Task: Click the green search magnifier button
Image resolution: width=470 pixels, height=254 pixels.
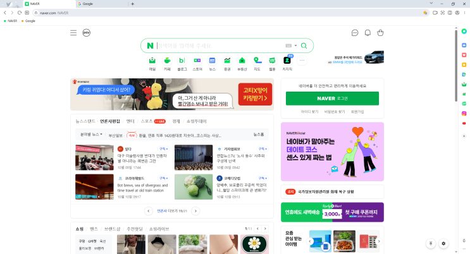Action: click(x=304, y=46)
